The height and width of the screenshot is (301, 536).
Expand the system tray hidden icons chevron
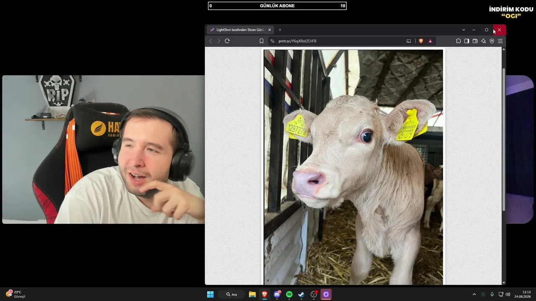[x=474, y=294]
